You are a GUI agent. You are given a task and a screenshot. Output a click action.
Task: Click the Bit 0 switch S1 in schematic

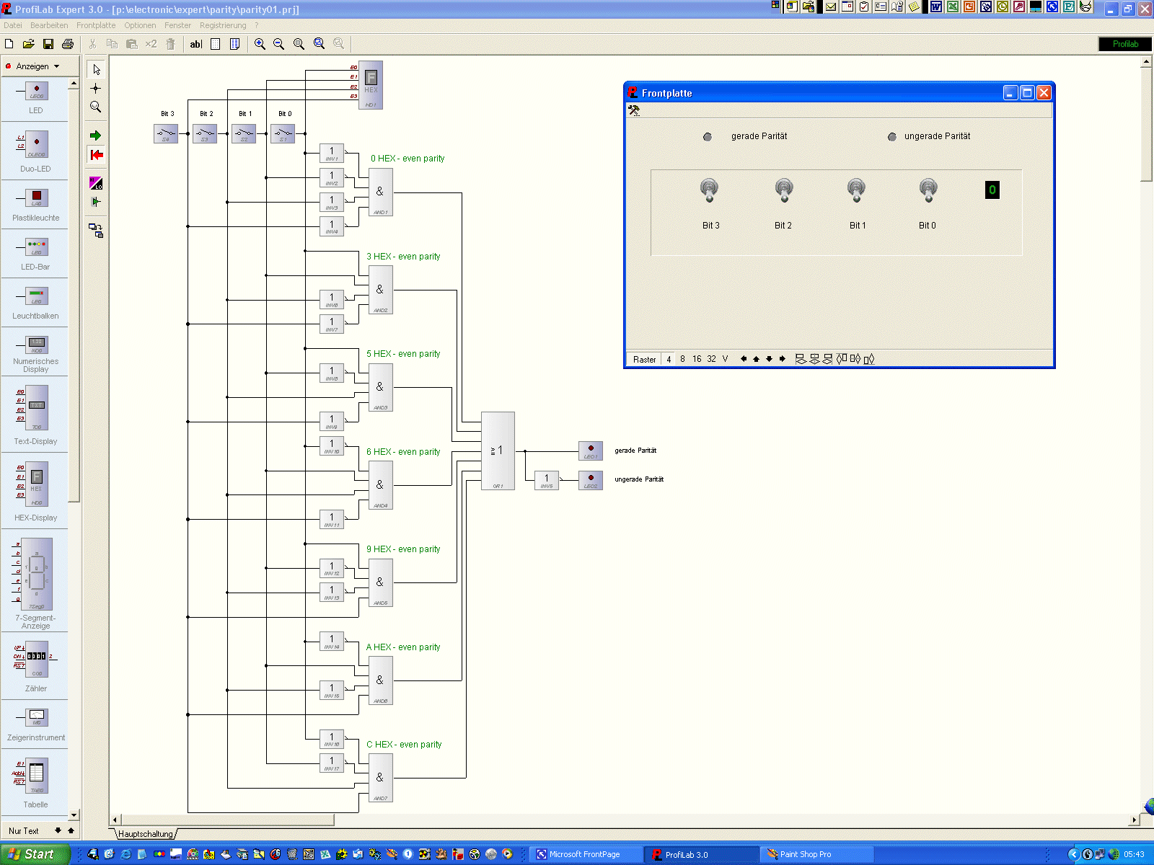coord(283,133)
